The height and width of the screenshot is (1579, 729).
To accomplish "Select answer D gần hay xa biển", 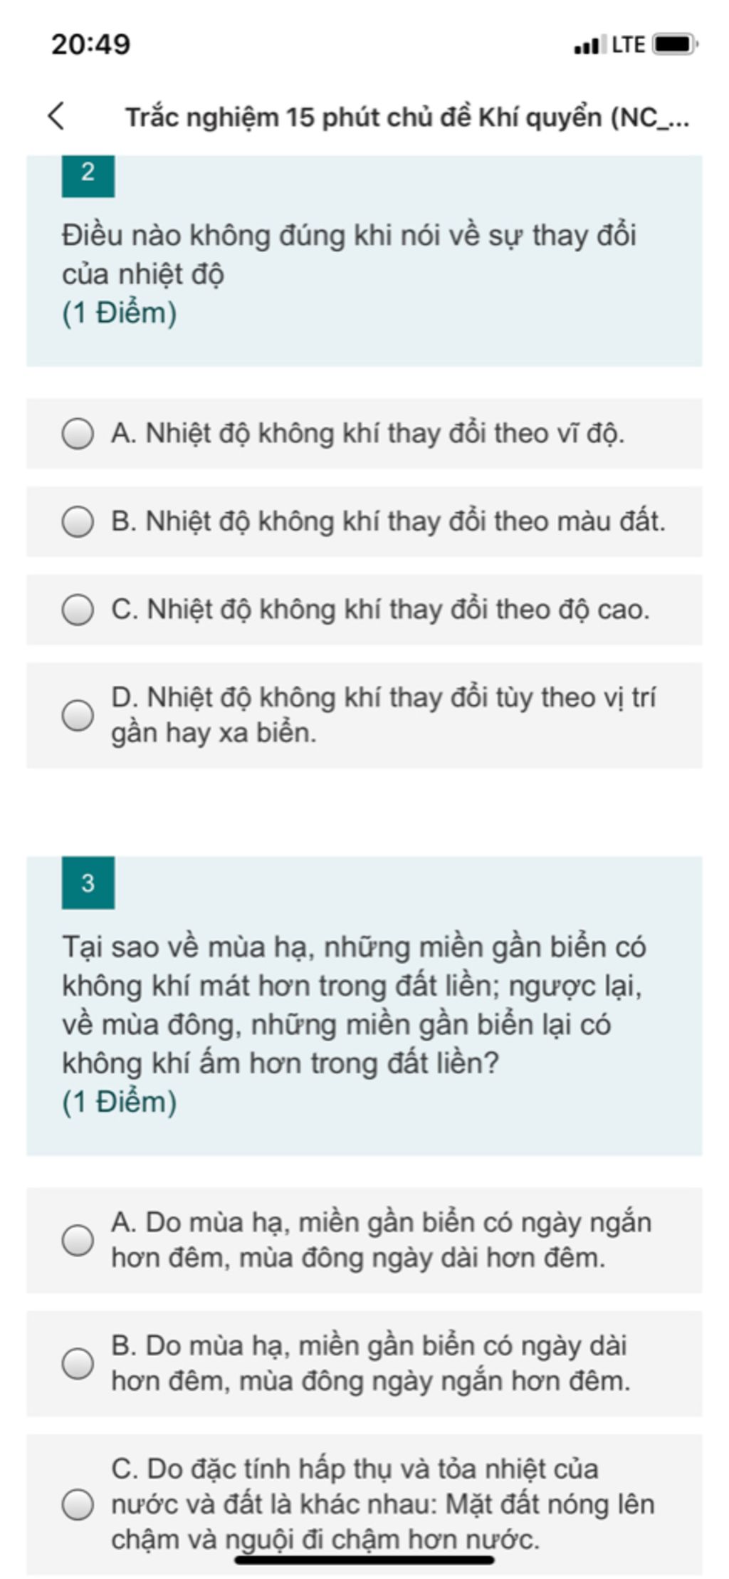I will (x=364, y=715).
